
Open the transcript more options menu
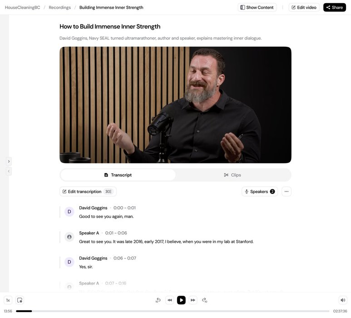point(287,191)
